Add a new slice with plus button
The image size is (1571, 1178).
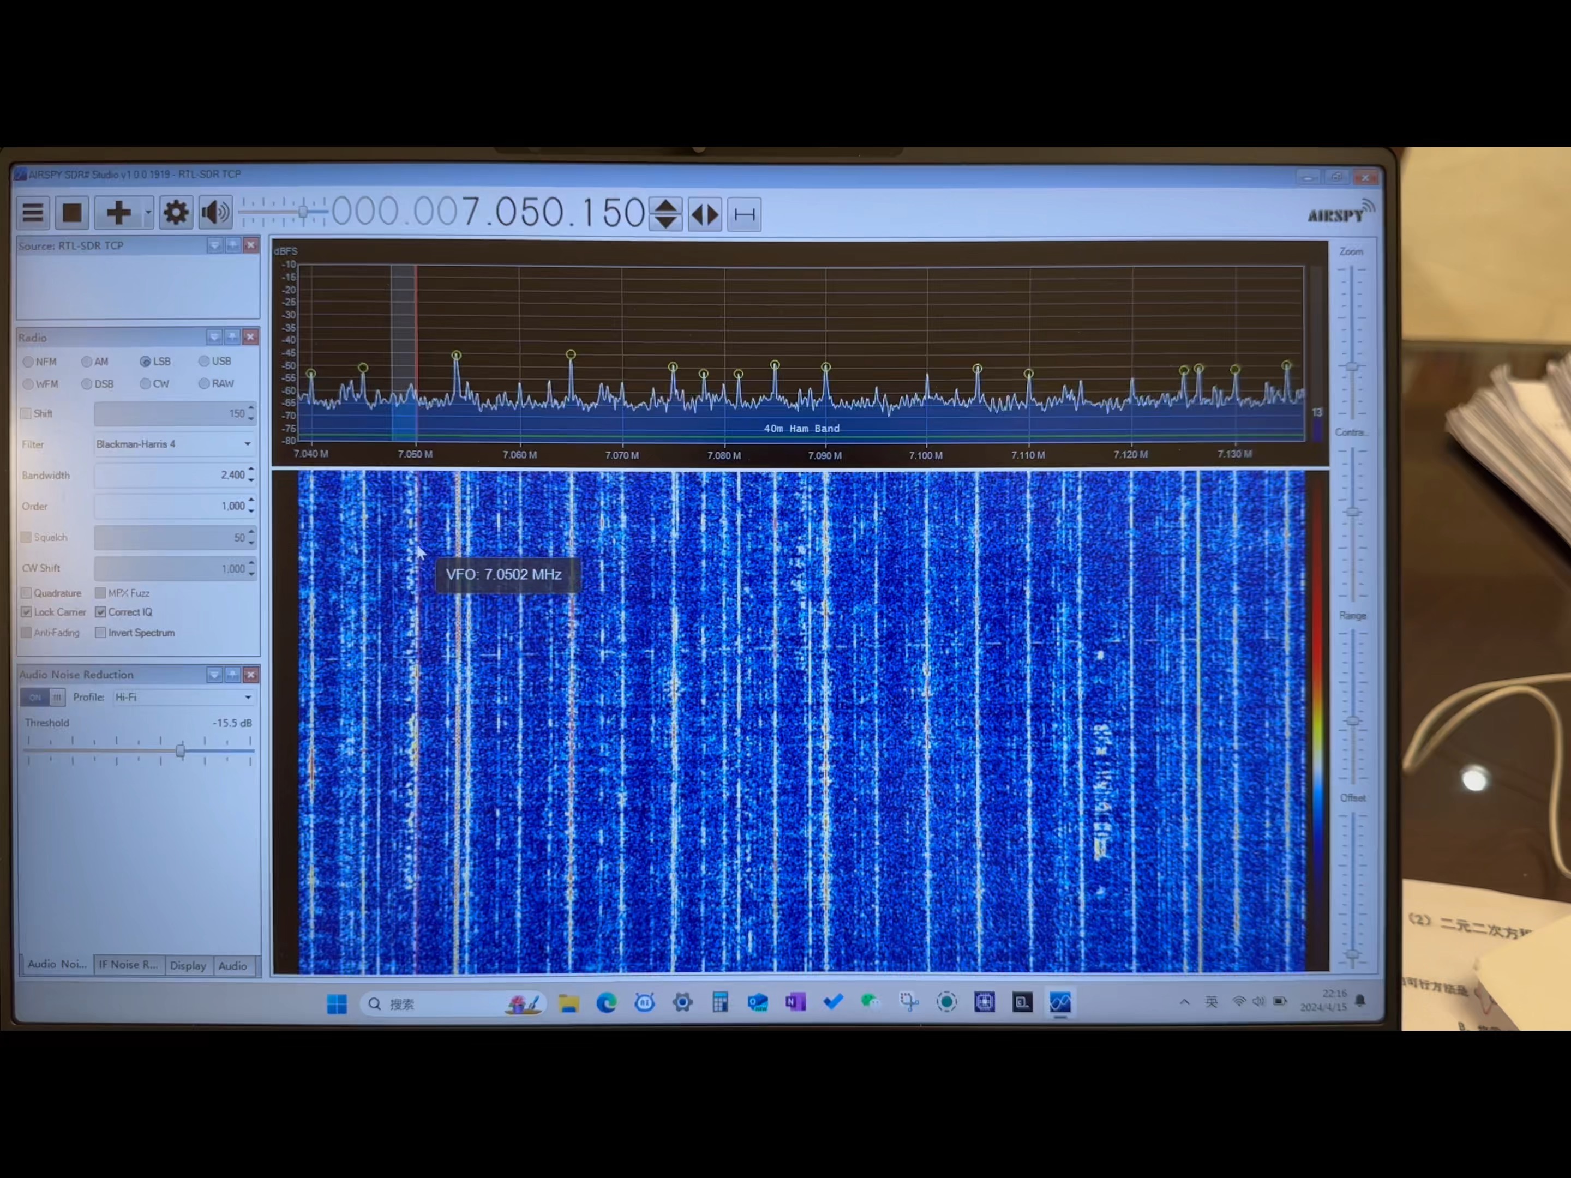click(x=118, y=212)
